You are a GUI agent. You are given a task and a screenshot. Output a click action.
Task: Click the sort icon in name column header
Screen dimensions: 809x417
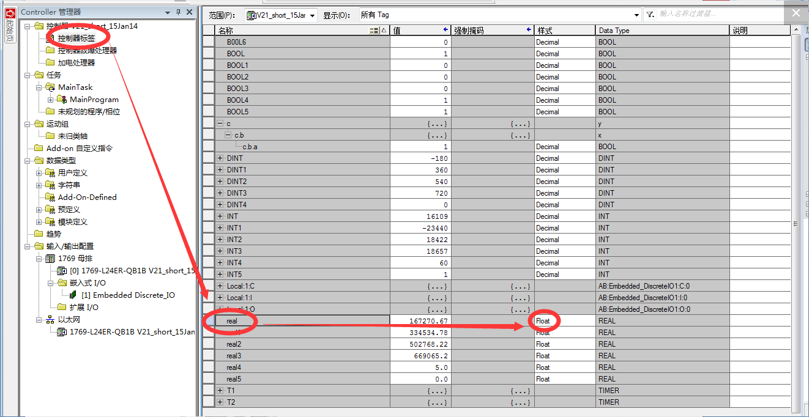(x=374, y=31)
